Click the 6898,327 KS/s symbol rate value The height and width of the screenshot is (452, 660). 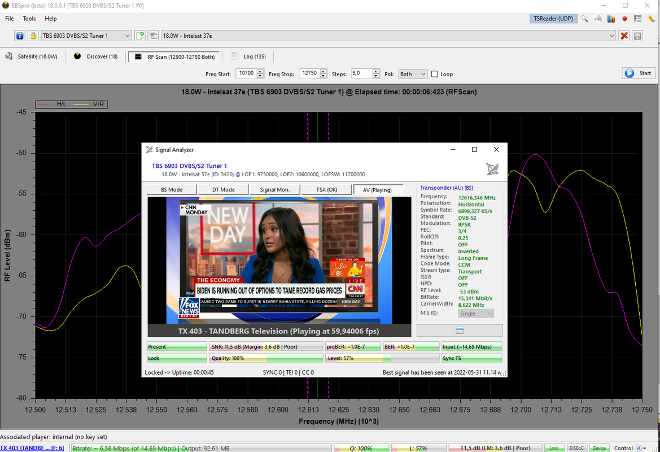click(x=475, y=211)
